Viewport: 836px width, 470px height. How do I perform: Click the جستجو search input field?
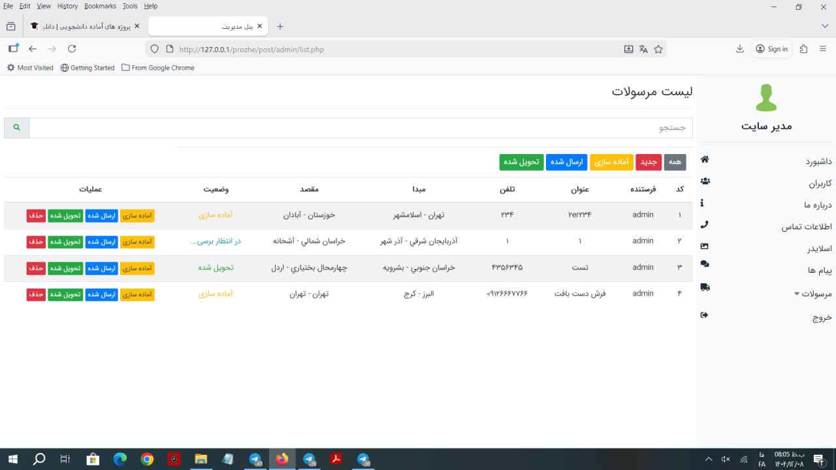(x=361, y=128)
